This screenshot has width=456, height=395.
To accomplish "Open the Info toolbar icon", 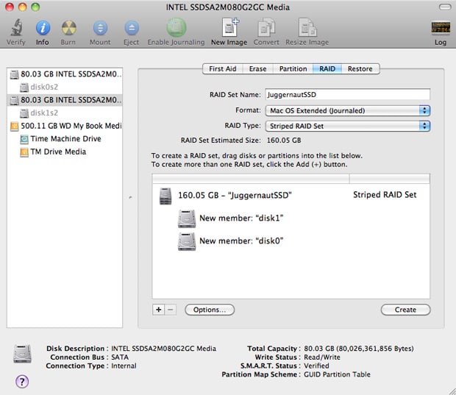I will click(43, 28).
